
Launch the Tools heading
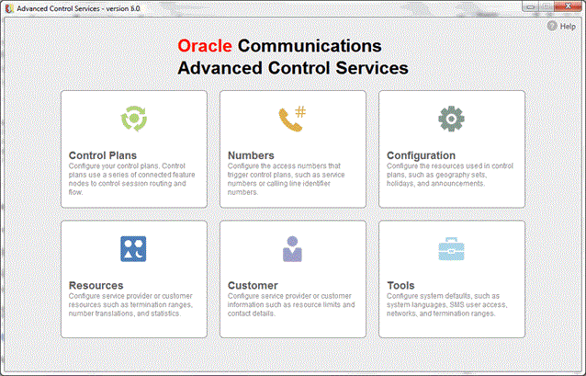click(400, 286)
